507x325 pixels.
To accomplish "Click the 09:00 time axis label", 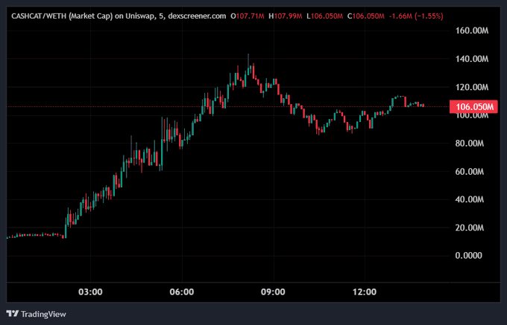I will coord(274,292).
